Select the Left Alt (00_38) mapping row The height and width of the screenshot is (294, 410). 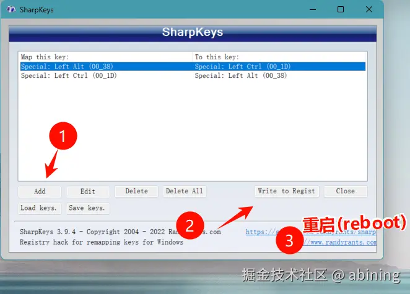click(193, 66)
